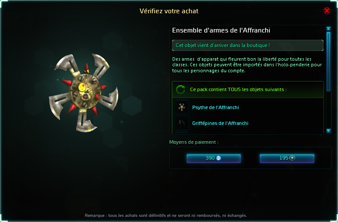338x222 pixels.
Task: Click the Griffépines de l'Affranchi item icon
Action: pos(182,123)
